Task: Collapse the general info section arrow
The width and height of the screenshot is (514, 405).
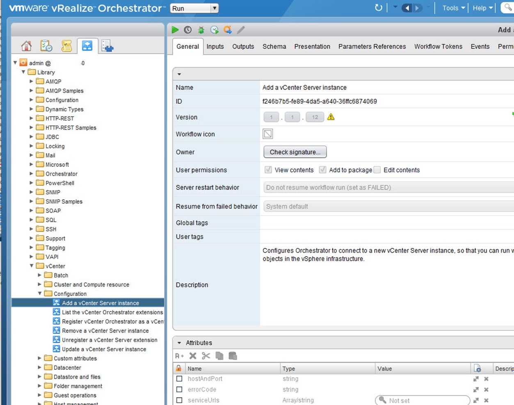Action: point(179,74)
